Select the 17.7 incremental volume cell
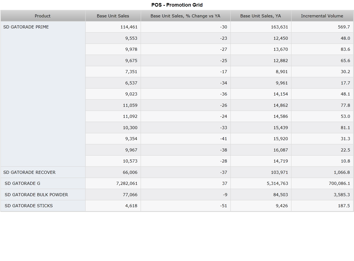Viewport: 354px width, 261px height. tap(322, 83)
